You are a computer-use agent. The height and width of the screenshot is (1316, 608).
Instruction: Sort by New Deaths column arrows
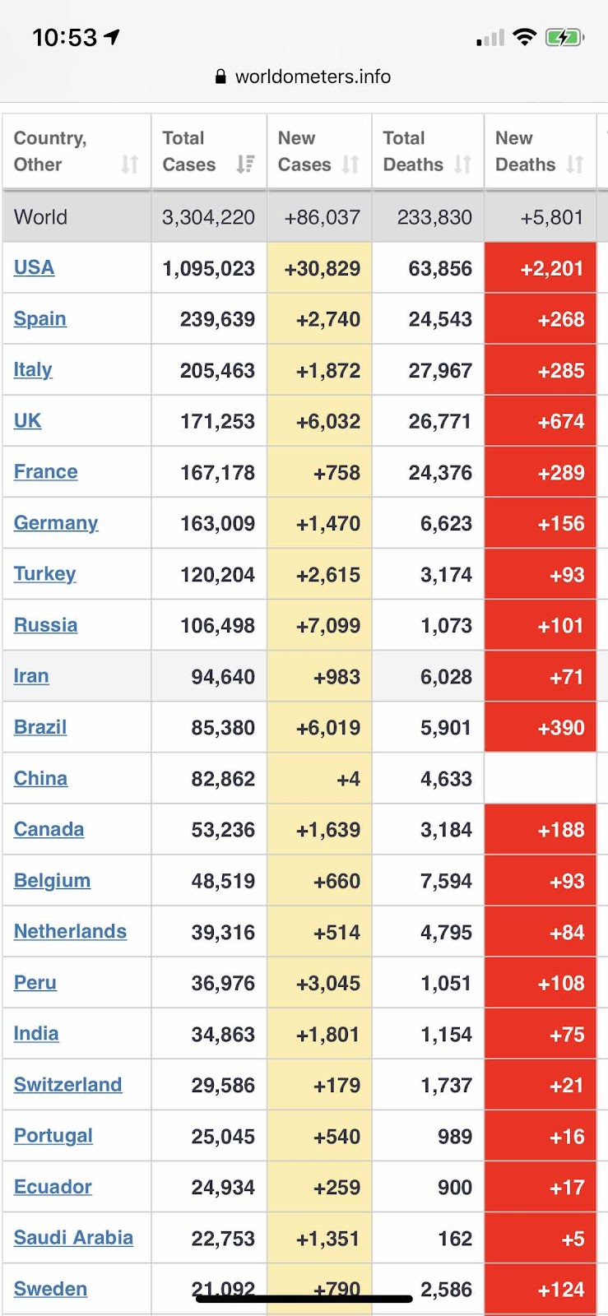click(x=575, y=164)
